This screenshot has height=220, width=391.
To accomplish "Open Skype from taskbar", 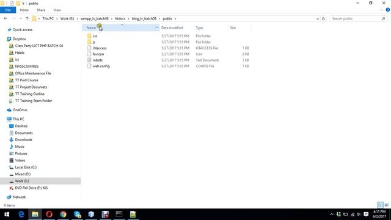I will (77, 215).
